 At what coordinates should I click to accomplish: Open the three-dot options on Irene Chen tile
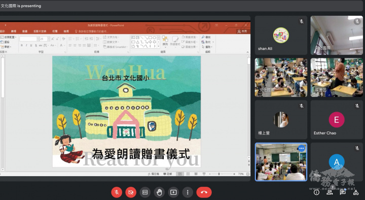tap(302, 148)
